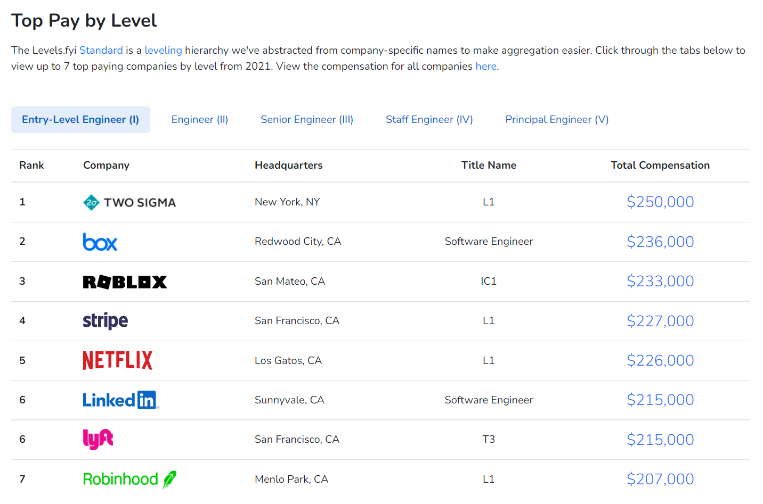Open the $250,000 Two Sigma compensation
The height and width of the screenshot is (504, 763).
coord(660,202)
